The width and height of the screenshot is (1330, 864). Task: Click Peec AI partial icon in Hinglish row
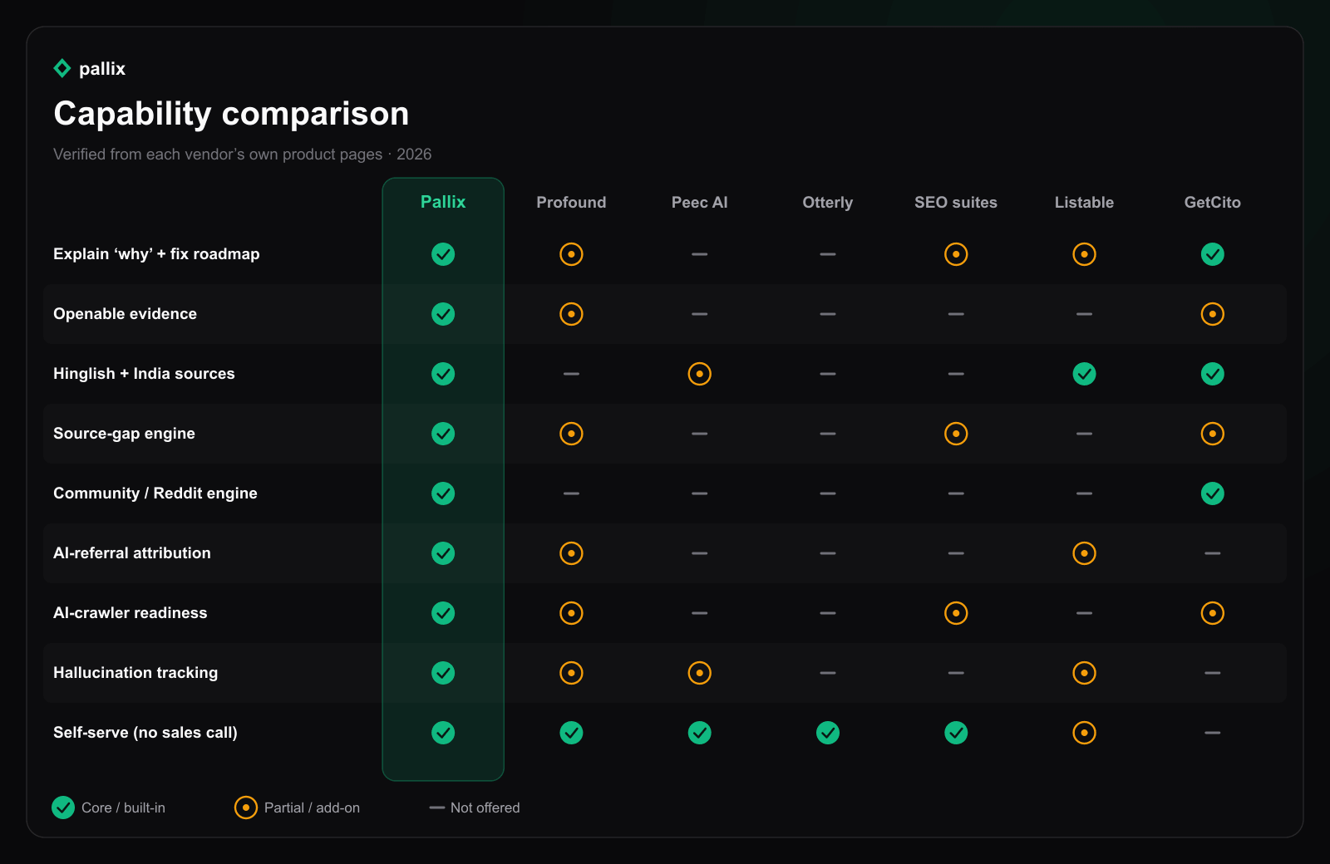tap(700, 374)
